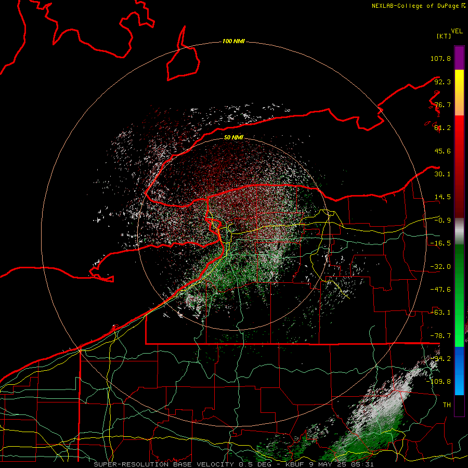Click the 14.5 value on velocity scale
The image size is (468, 468).
click(x=443, y=197)
